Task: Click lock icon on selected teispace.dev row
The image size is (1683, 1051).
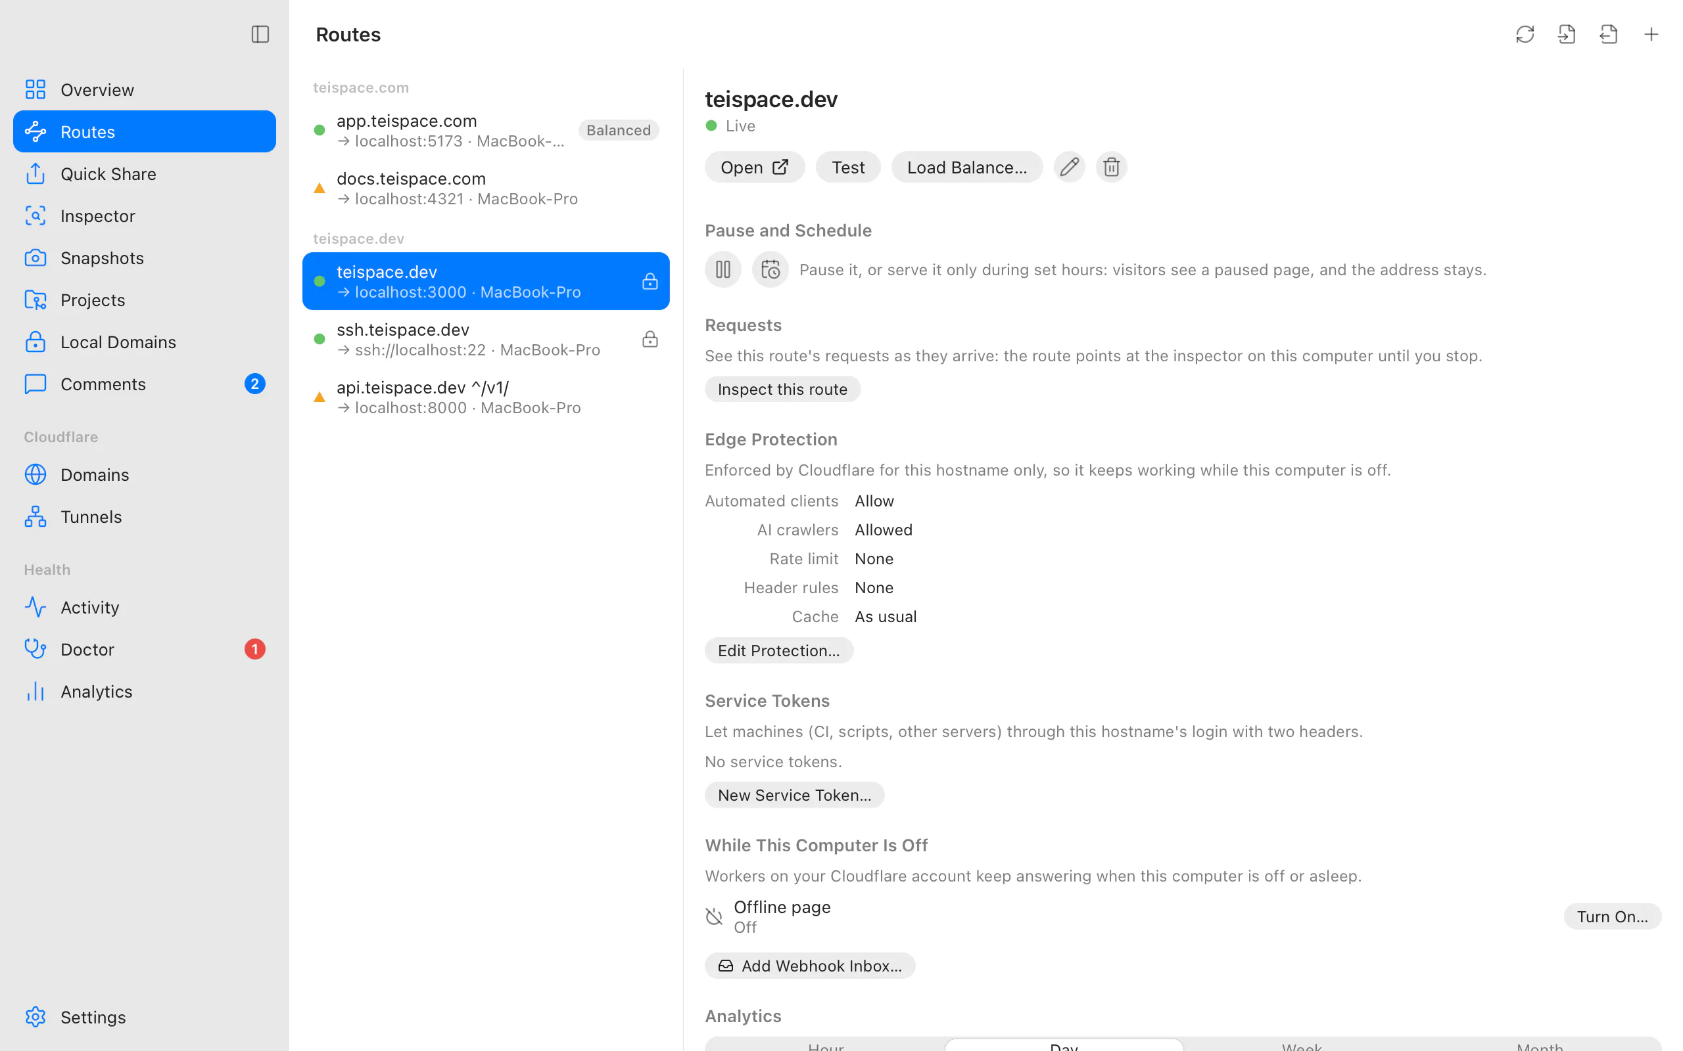Action: [x=650, y=282]
